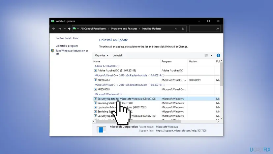Viewport: 273px width, 154px height.
Task: Open support link for KB5017308
Action: (x=181, y=131)
